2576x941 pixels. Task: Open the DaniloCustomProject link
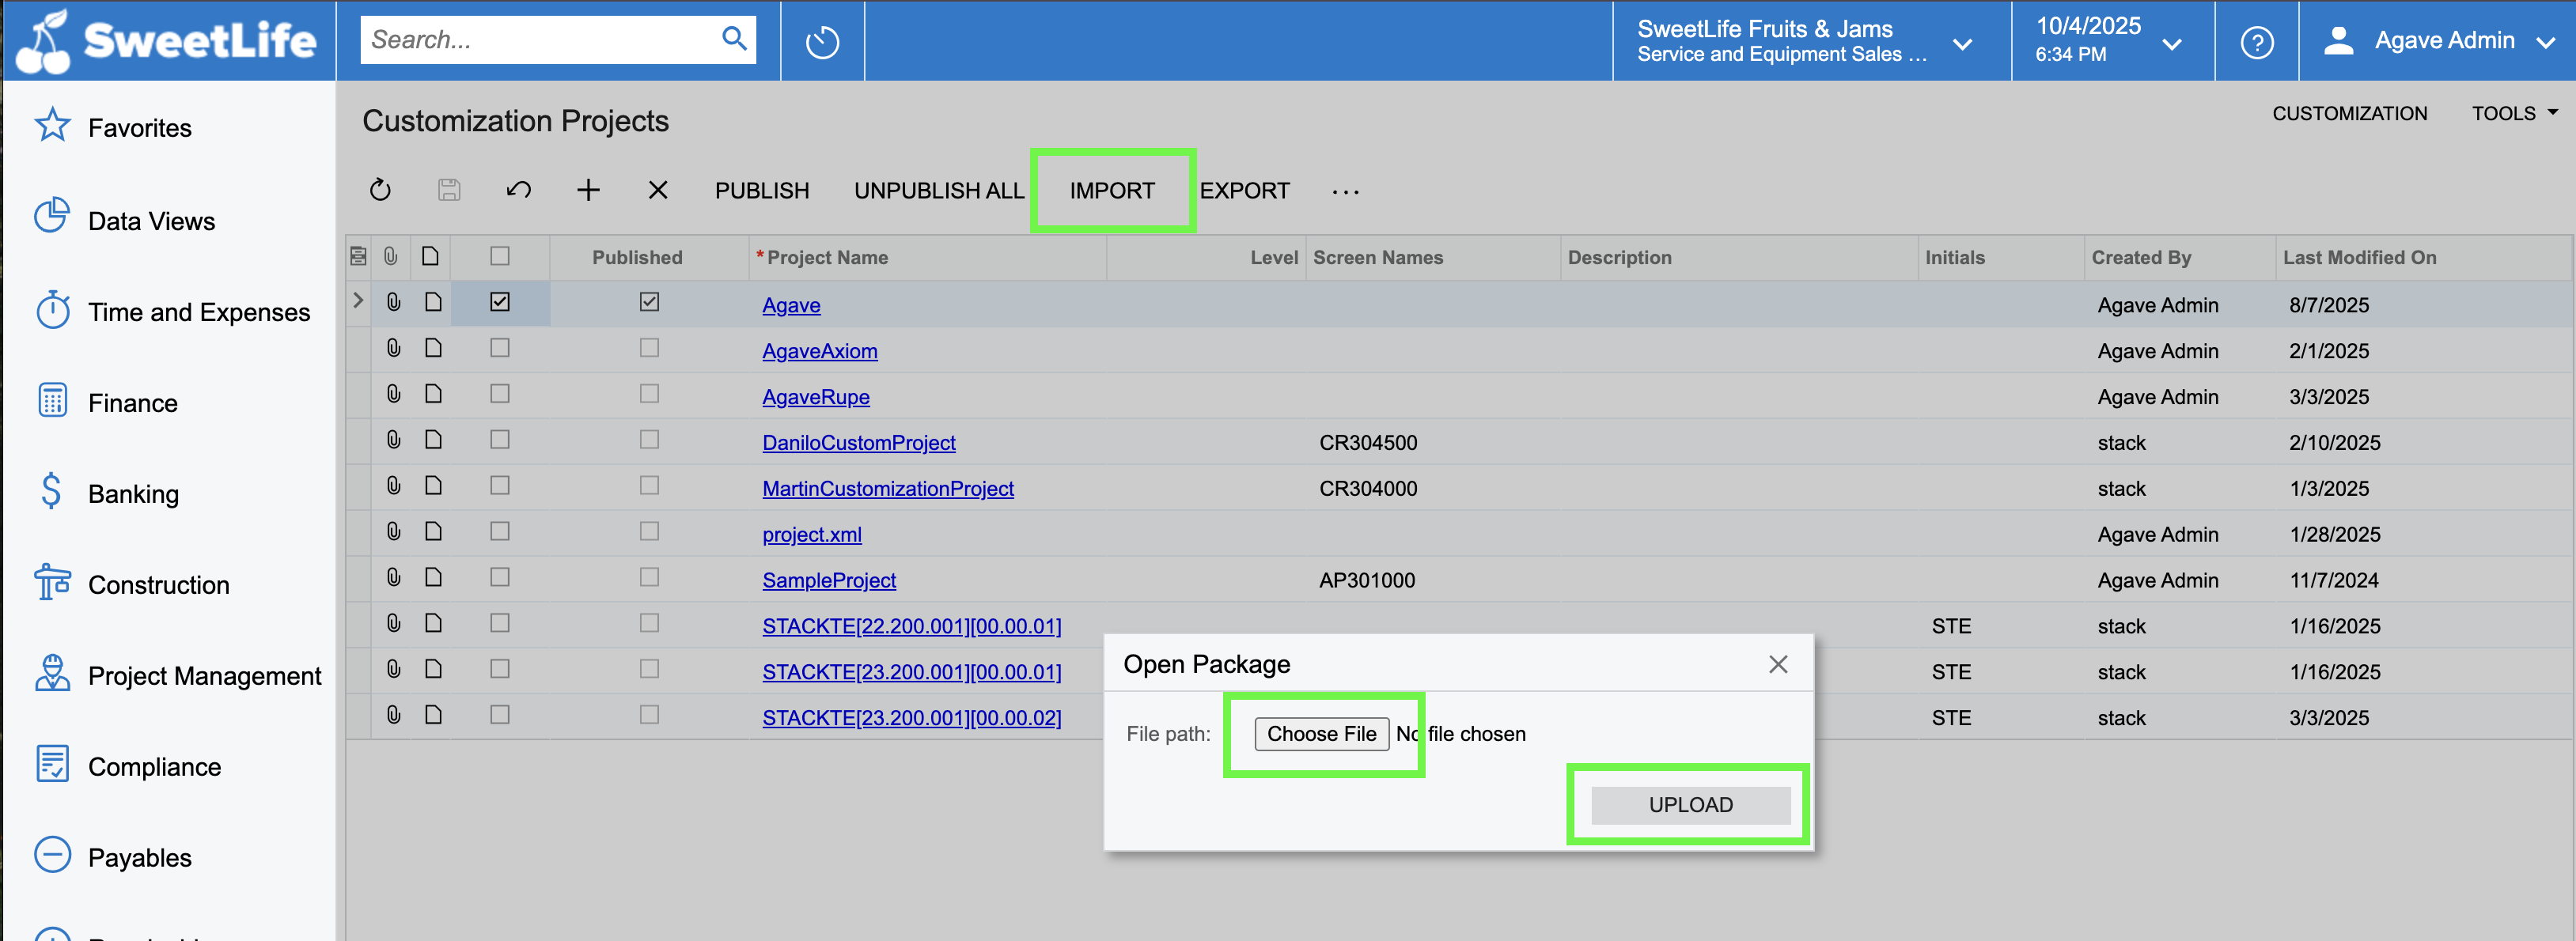click(858, 443)
